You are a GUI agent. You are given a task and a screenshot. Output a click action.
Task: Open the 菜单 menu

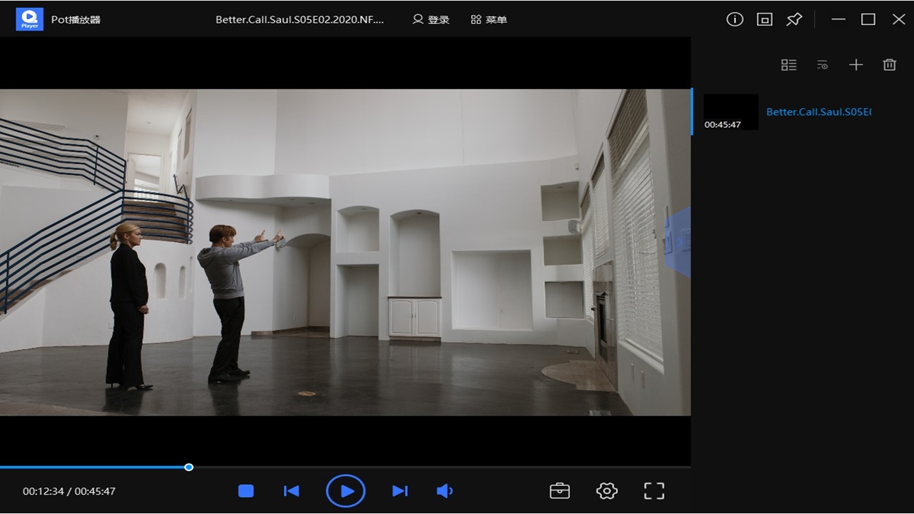489,19
